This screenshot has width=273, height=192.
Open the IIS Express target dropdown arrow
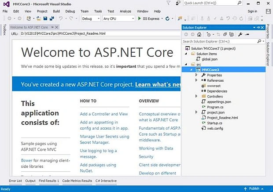[162, 18]
